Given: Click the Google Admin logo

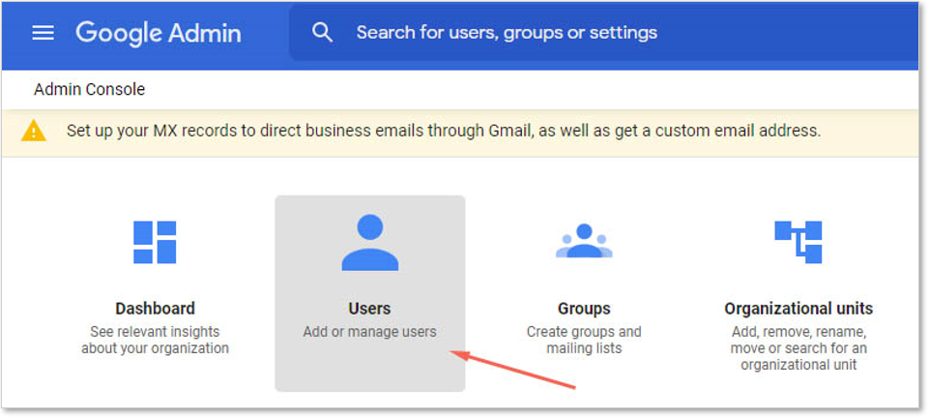Looking at the screenshot, I should point(159,33).
